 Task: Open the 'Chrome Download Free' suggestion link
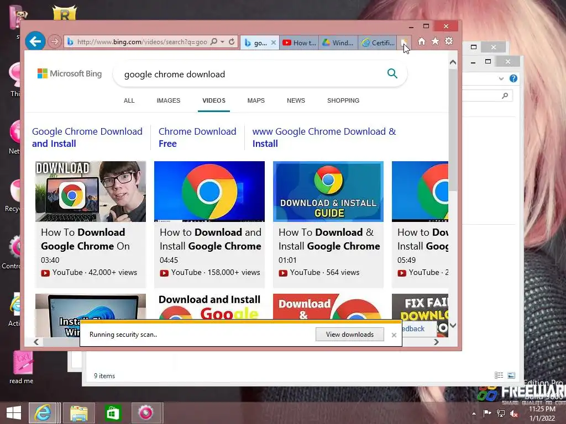pyautogui.click(x=197, y=137)
